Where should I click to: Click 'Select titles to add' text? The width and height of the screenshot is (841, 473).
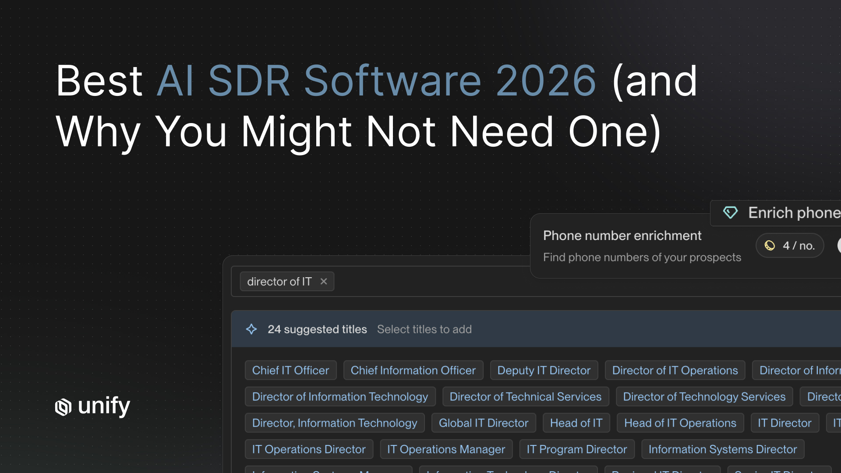pyautogui.click(x=424, y=329)
